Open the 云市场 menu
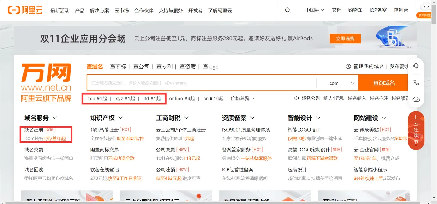 (122, 10)
